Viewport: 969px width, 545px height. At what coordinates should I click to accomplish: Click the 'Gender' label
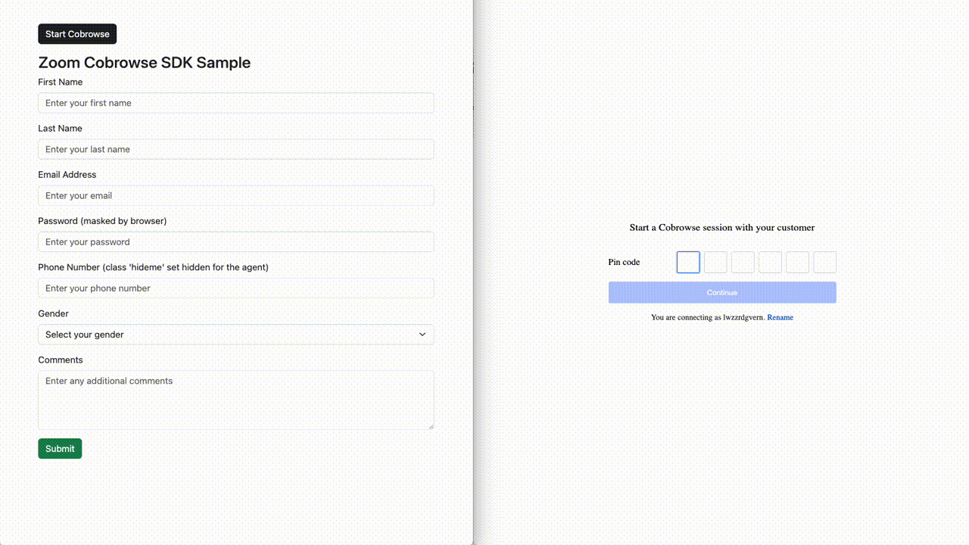(x=53, y=313)
